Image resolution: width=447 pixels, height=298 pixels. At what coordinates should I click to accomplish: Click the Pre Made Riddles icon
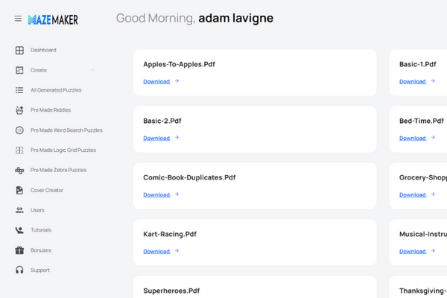(19, 110)
